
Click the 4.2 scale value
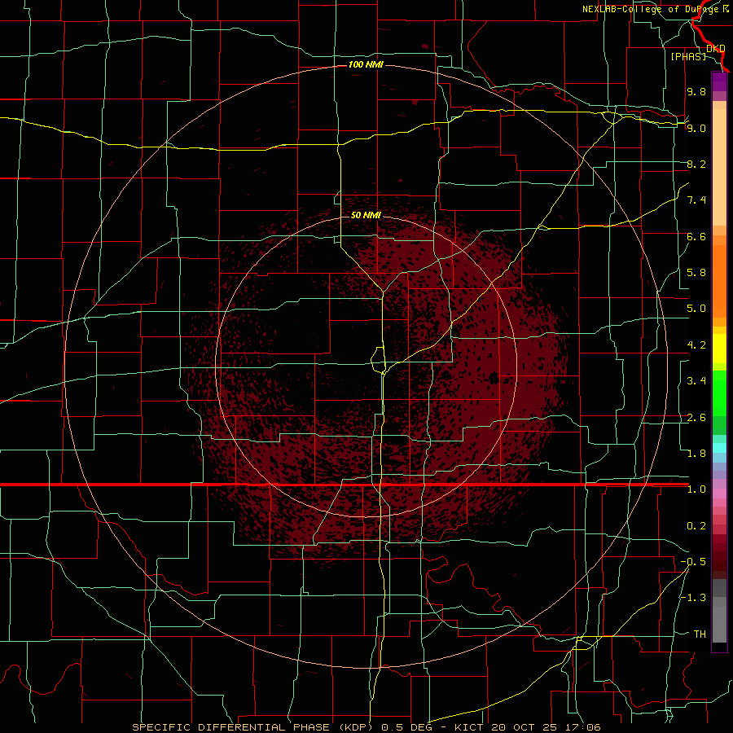pos(696,345)
